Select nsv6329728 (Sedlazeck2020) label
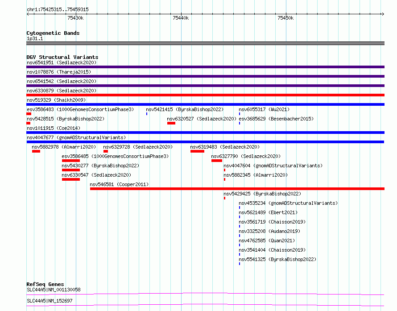Viewport: 397px width, 311px height. (138, 147)
